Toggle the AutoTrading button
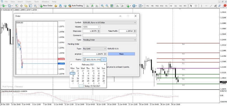The image size is (227, 106). [75, 6]
